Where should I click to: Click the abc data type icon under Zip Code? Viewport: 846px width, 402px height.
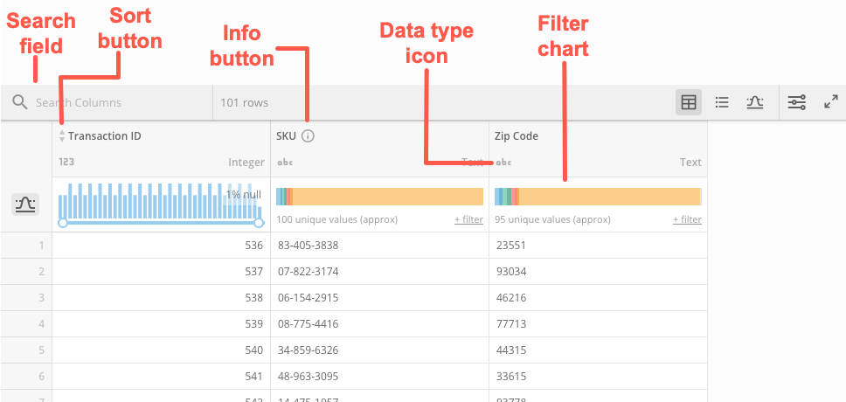pyautogui.click(x=503, y=162)
